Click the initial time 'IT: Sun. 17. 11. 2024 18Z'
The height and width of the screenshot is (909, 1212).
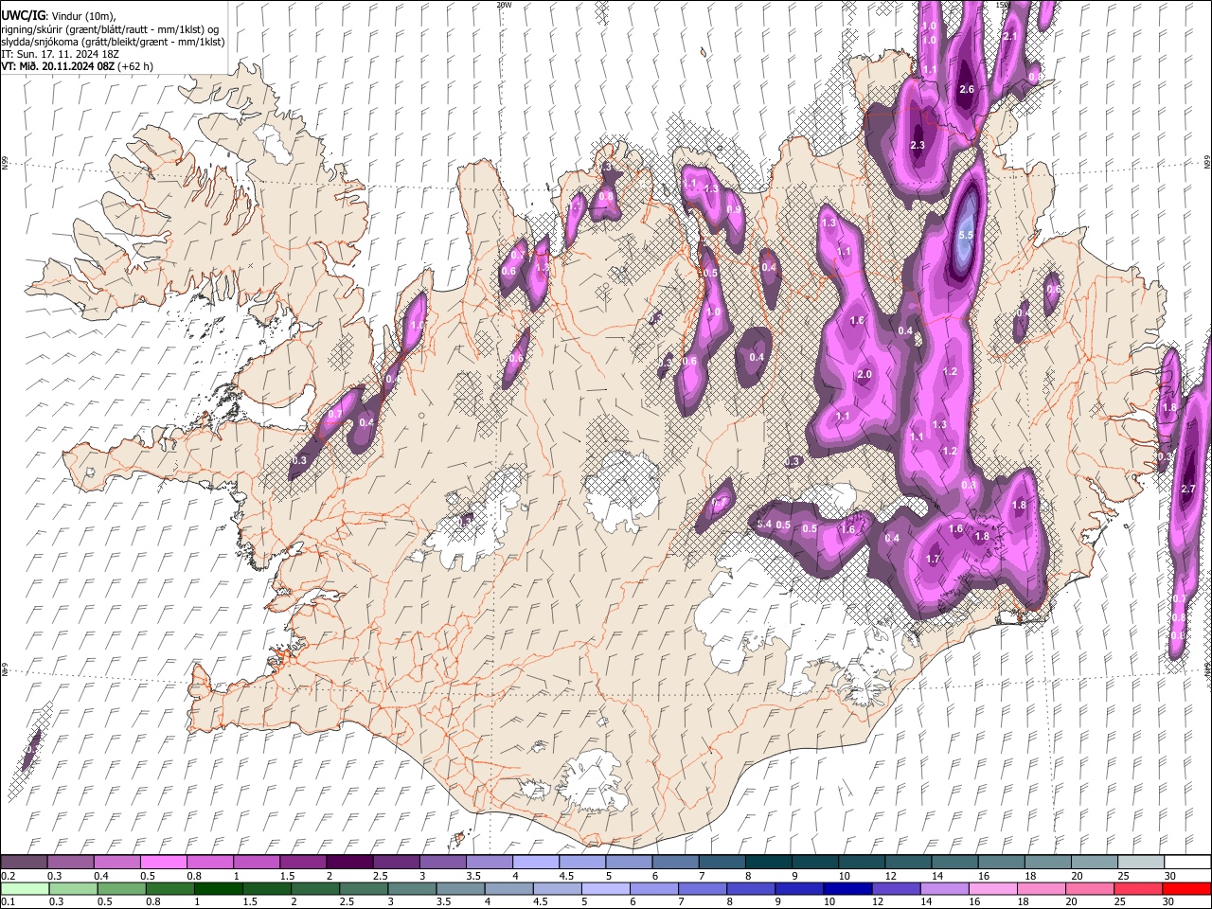pos(60,54)
